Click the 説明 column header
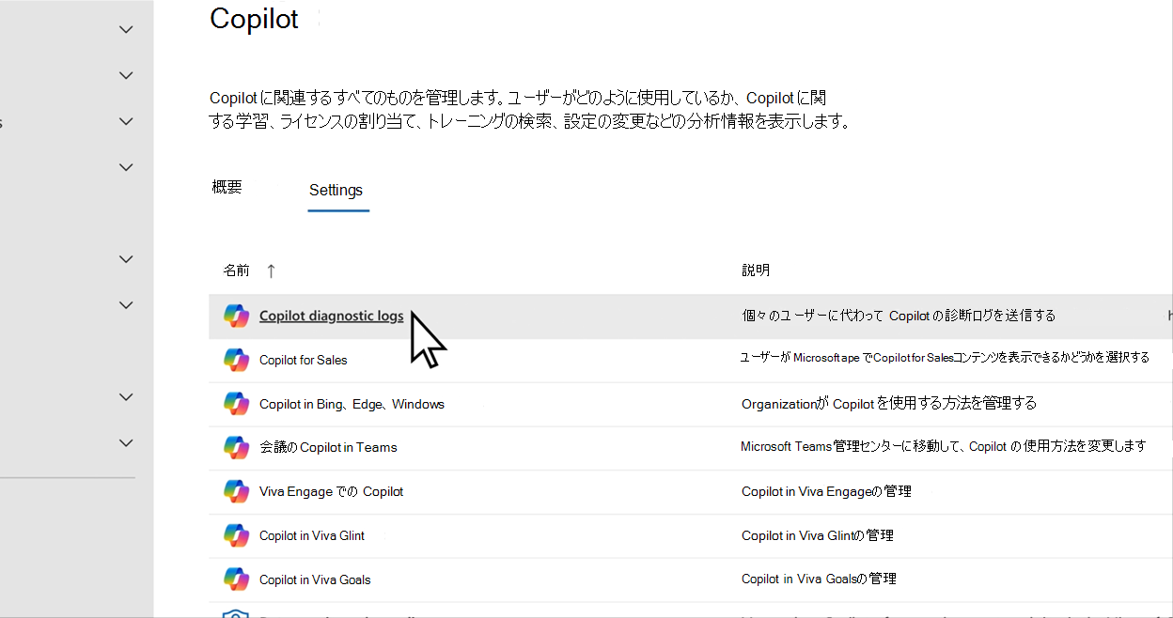The image size is (1173, 618). click(x=756, y=270)
